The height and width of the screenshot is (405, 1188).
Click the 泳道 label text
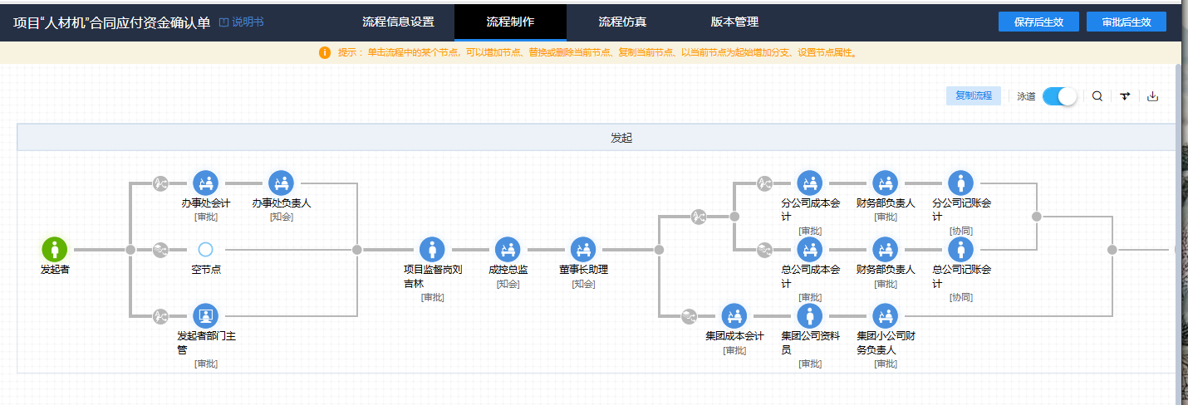click(1026, 96)
